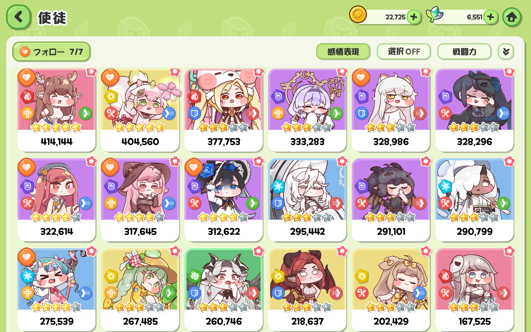Open the home screen icon
The height and width of the screenshot is (332, 531).
(512, 17)
